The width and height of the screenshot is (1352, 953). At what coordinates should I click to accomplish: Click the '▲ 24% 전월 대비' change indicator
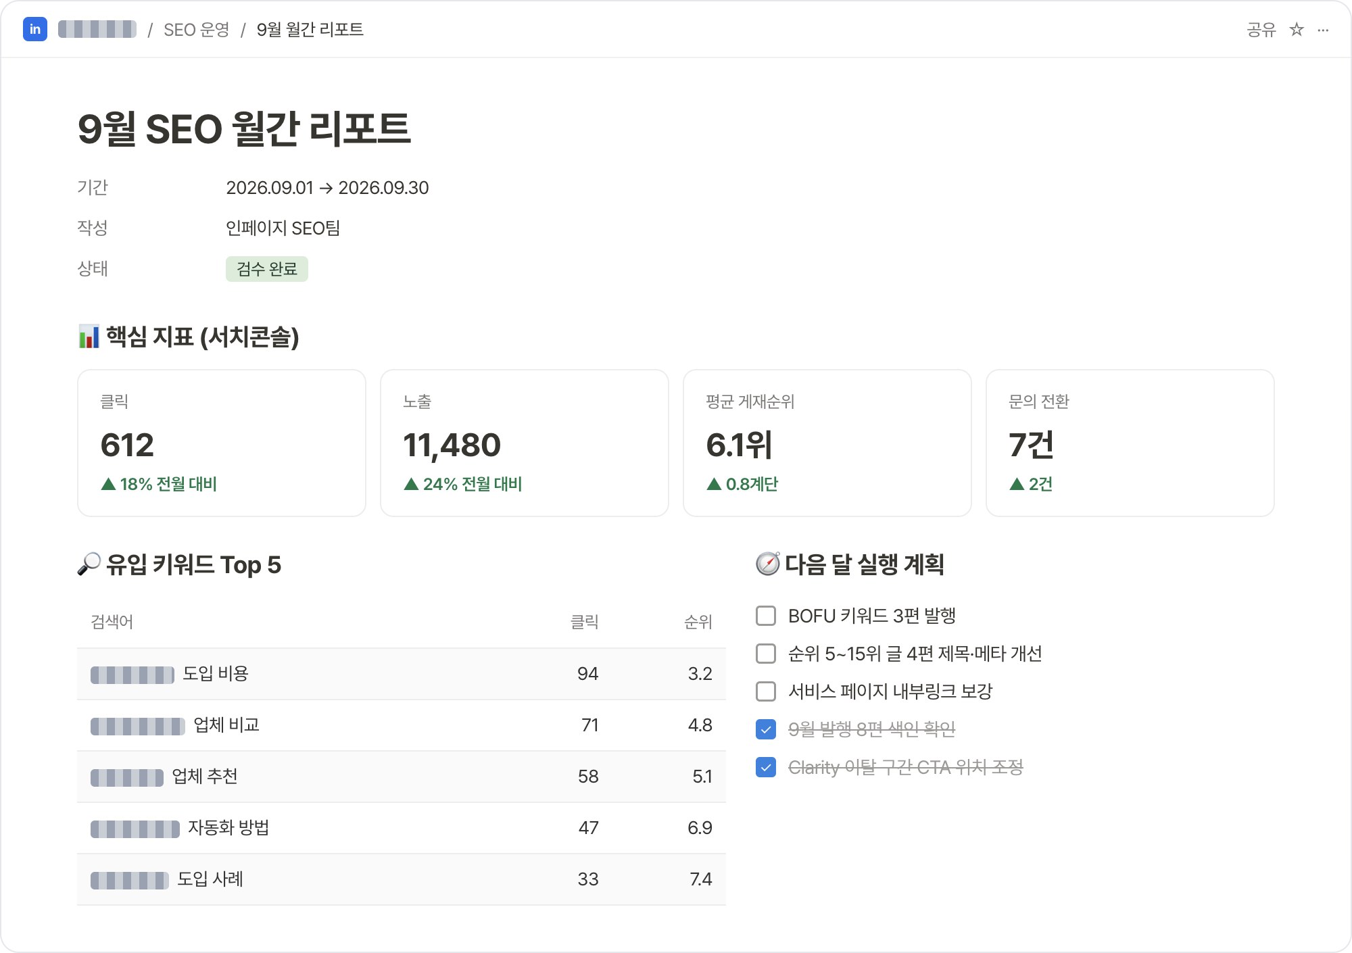pos(463,484)
